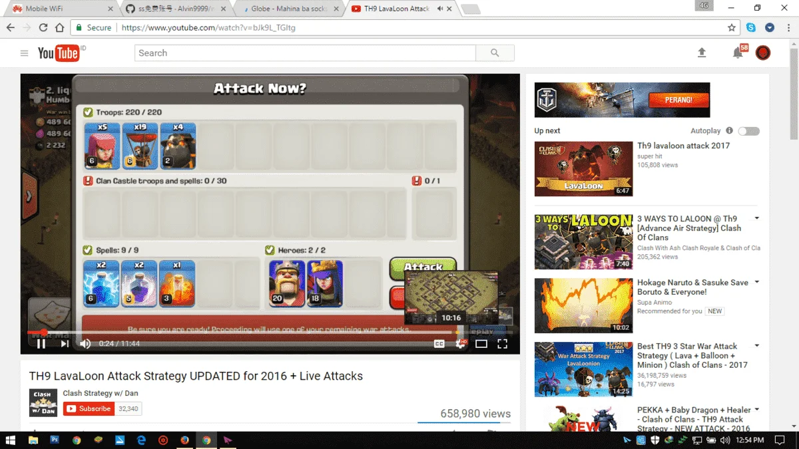Seek on the video progress bar
The image size is (799, 449).
click(x=270, y=332)
